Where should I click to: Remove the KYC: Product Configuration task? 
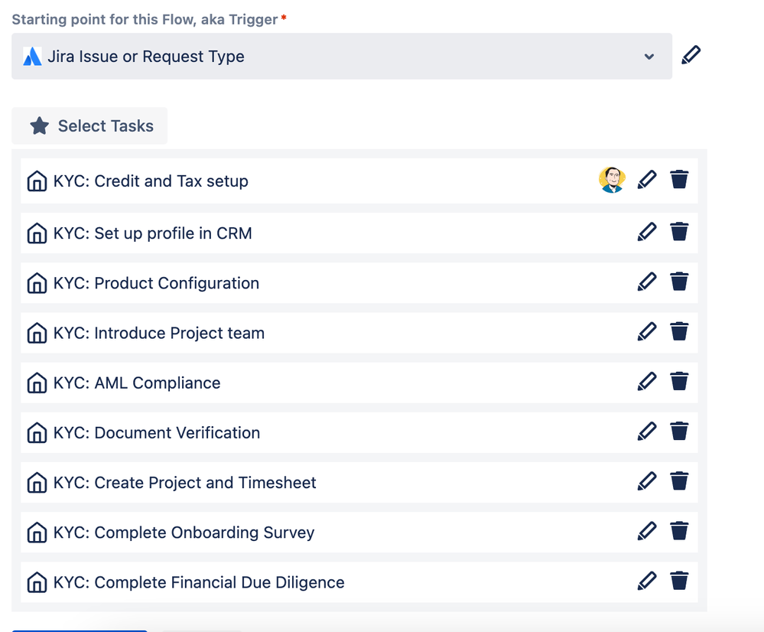click(679, 282)
